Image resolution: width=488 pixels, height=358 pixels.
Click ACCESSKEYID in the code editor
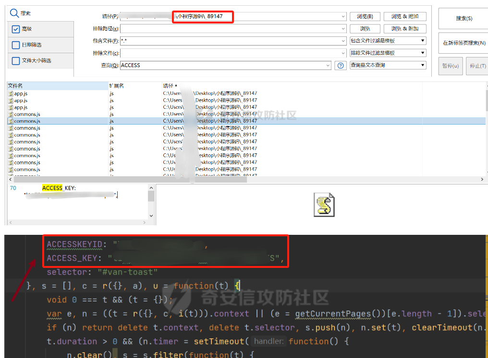74,244
